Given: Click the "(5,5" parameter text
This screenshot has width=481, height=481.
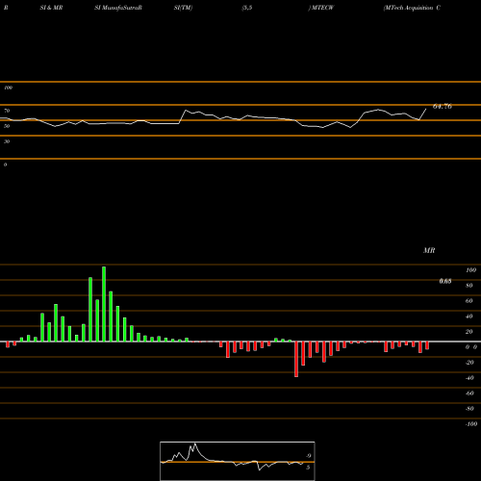Looking at the screenshot, I should click(x=247, y=8).
